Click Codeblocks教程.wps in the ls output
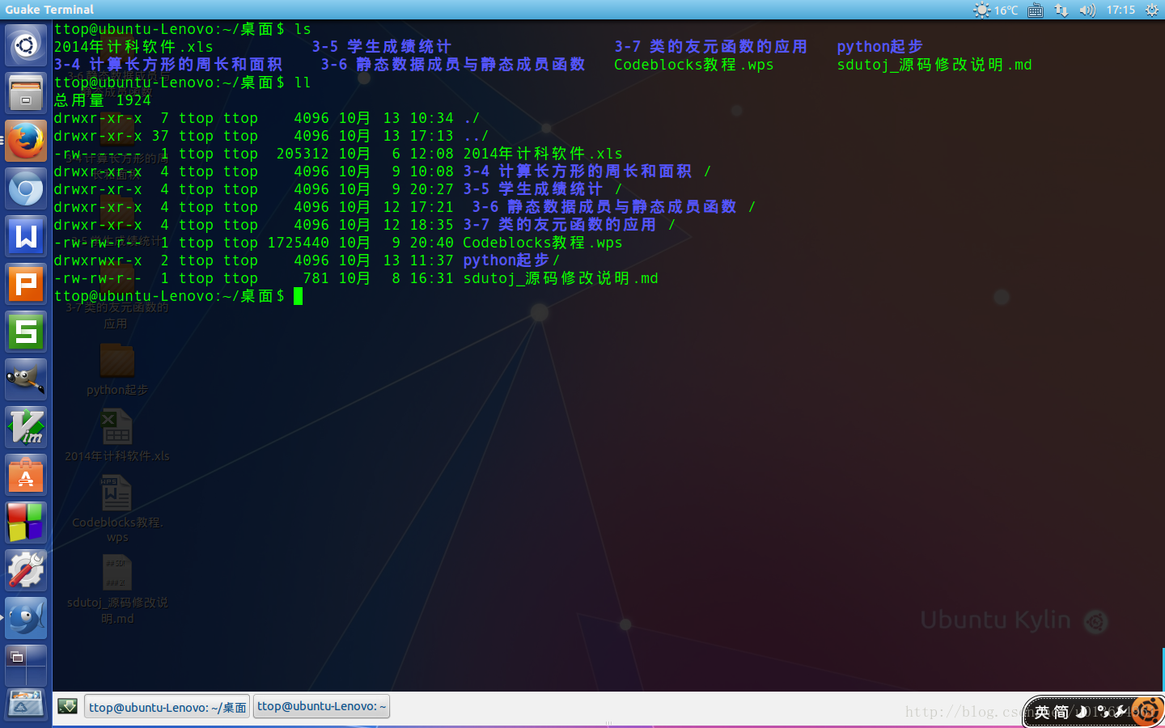The image size is (1165, 728). click(x=694, y=65)
